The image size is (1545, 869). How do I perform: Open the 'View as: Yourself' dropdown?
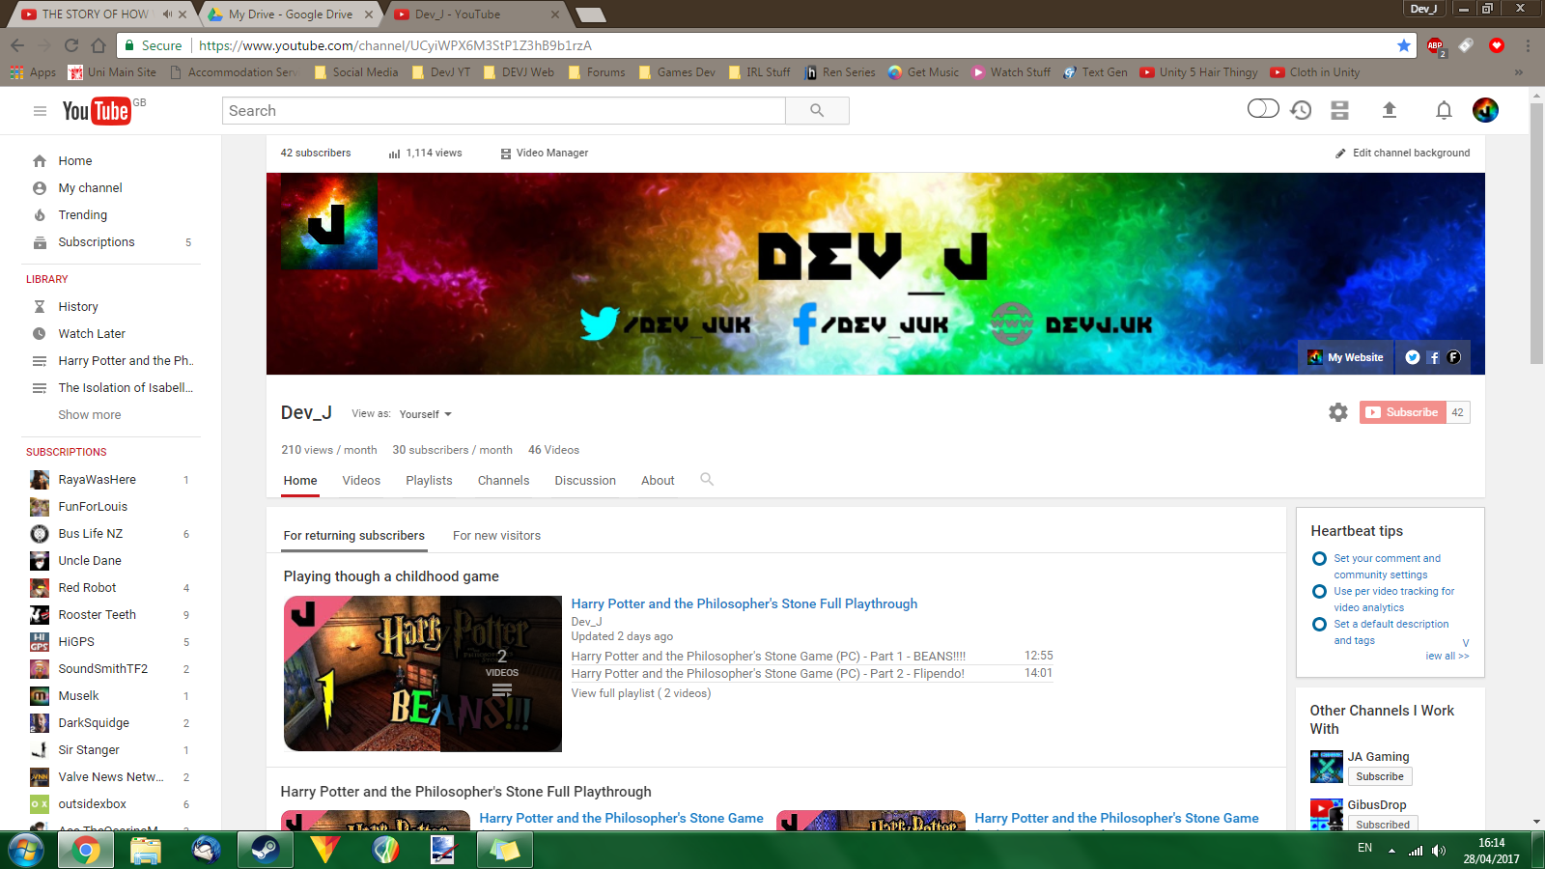pos(425,414)
